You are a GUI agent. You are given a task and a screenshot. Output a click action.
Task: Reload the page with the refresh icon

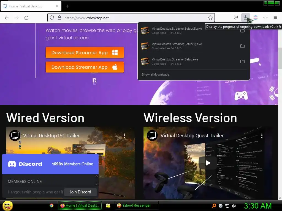coord(26,18)
